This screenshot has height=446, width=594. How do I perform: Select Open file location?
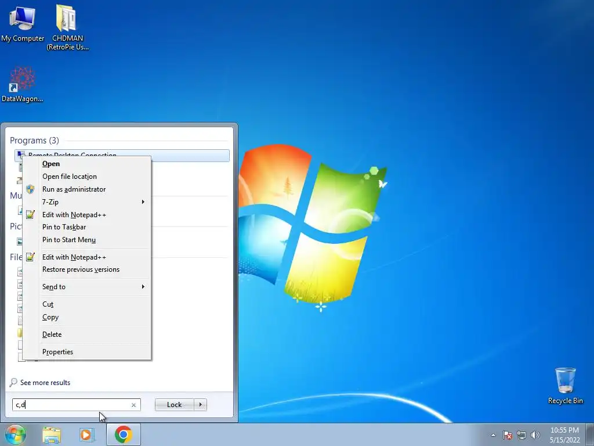(87, 177)
